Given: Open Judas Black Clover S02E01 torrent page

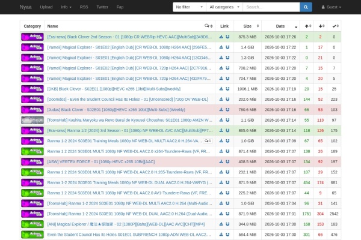Looking at the screenshot, I should click(x=116, y=110).
